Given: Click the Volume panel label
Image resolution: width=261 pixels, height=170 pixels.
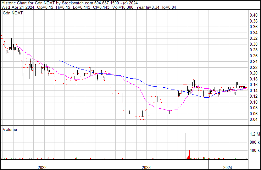Looking at the screenshot, I should (10, 129).
